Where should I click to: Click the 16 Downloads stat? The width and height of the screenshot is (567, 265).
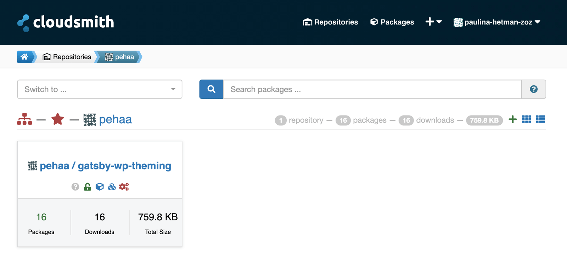pos(100,223)
